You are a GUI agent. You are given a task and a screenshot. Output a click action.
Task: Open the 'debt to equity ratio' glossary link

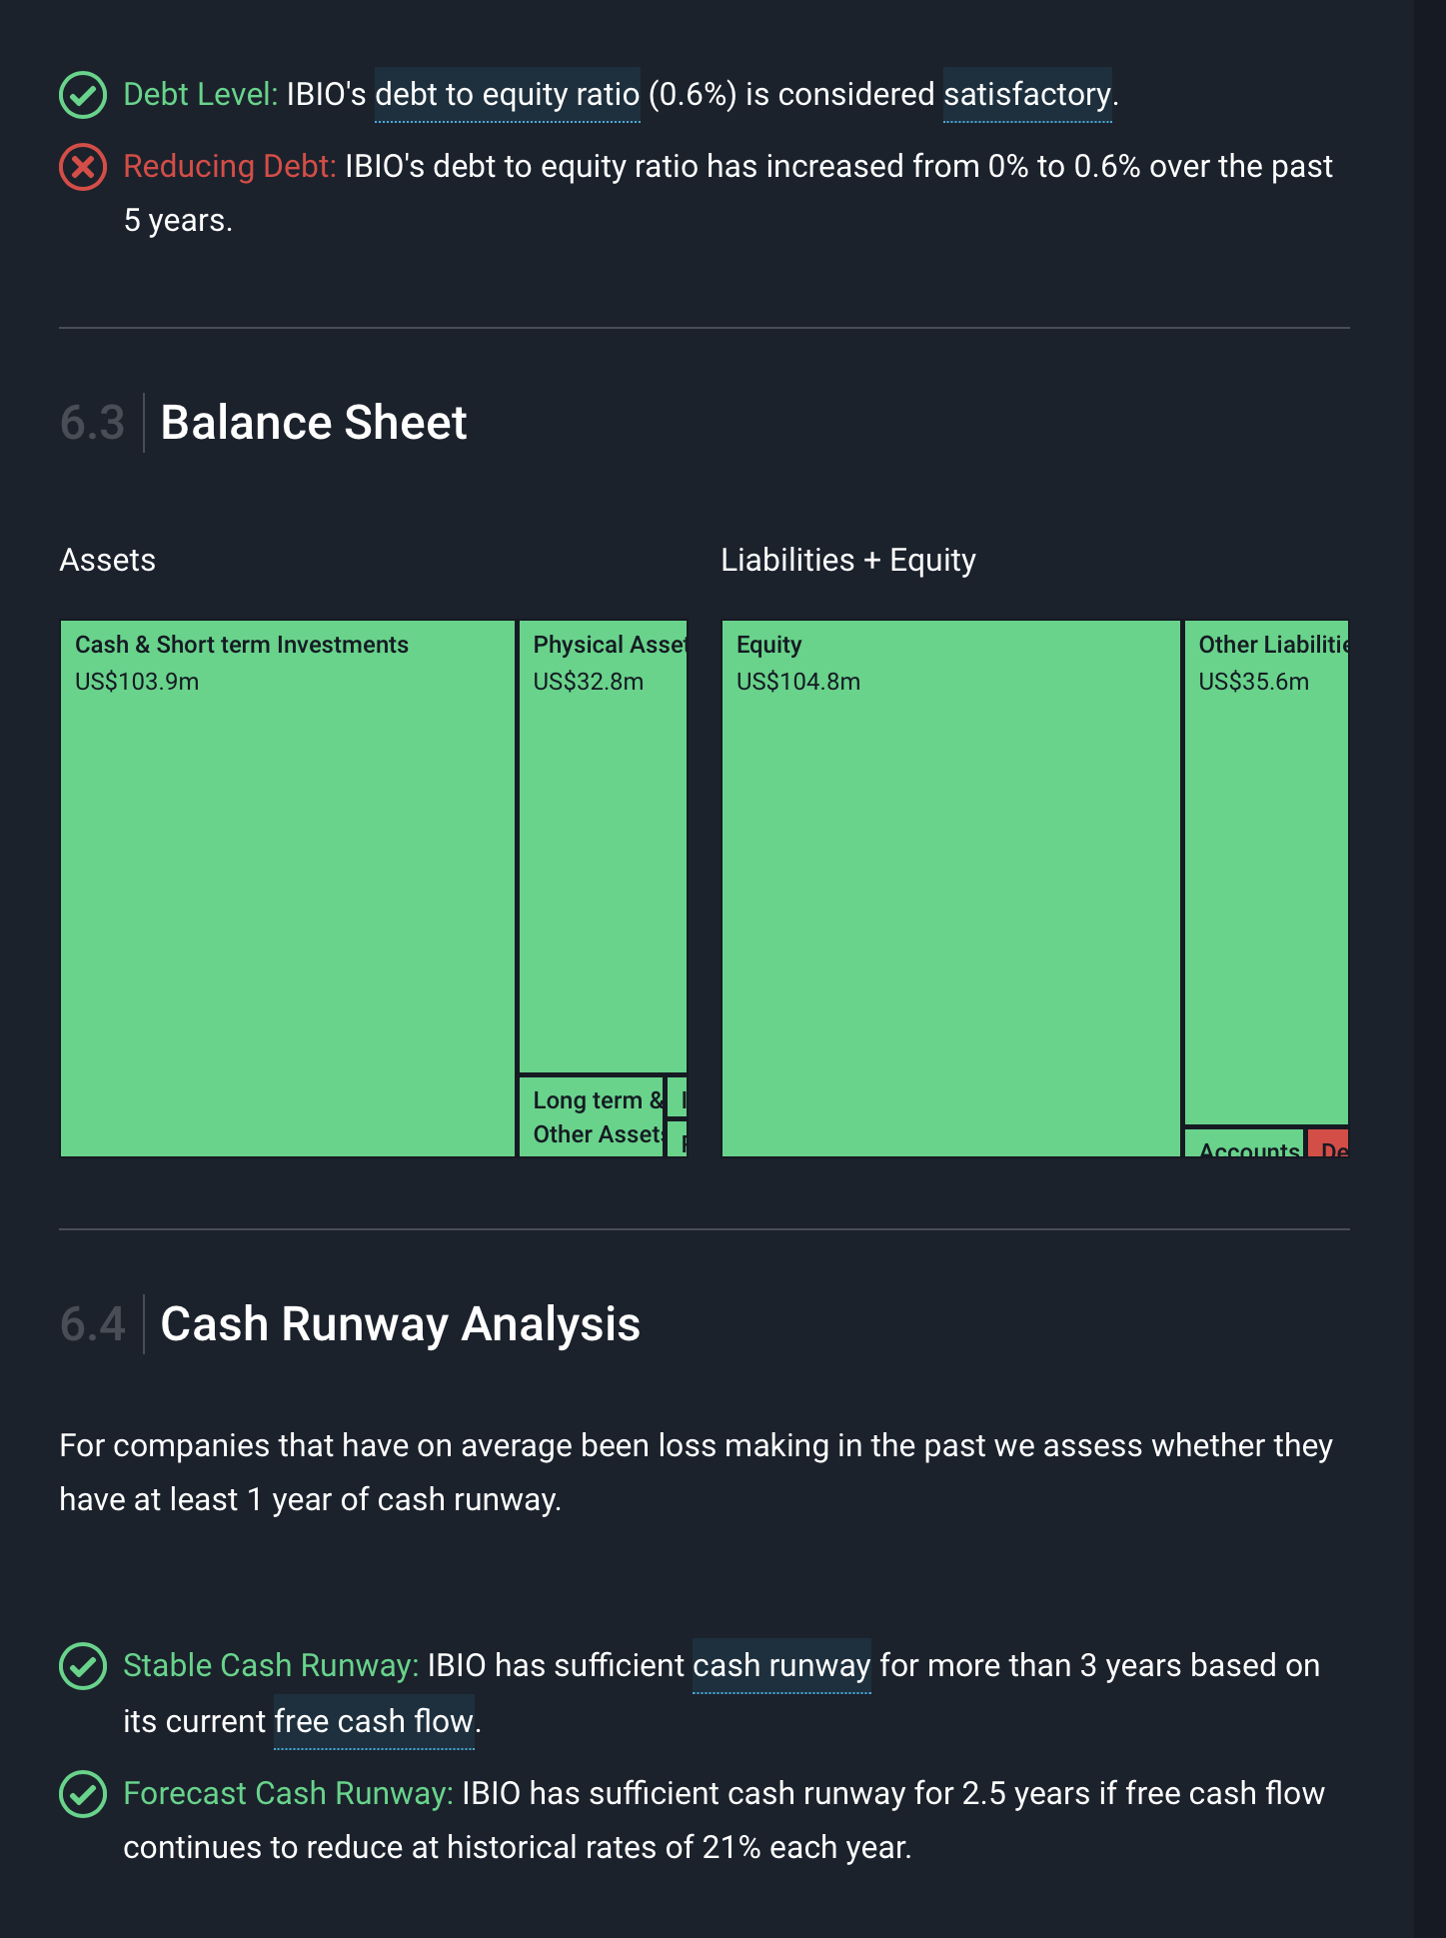507,95
